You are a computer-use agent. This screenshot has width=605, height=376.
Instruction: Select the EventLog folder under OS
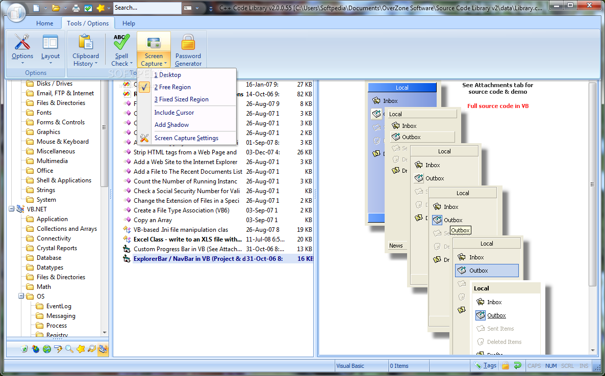point(59,306)
